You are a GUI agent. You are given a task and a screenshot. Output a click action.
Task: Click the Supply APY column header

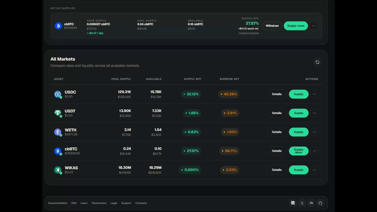click(x=193, y=79)
